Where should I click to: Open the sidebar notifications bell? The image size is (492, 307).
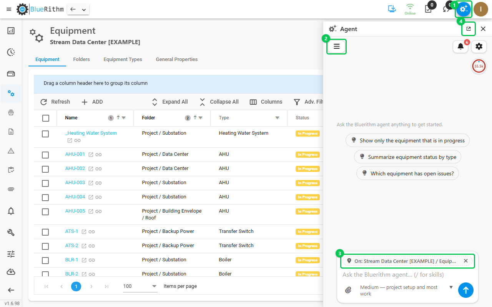[11, 211]
